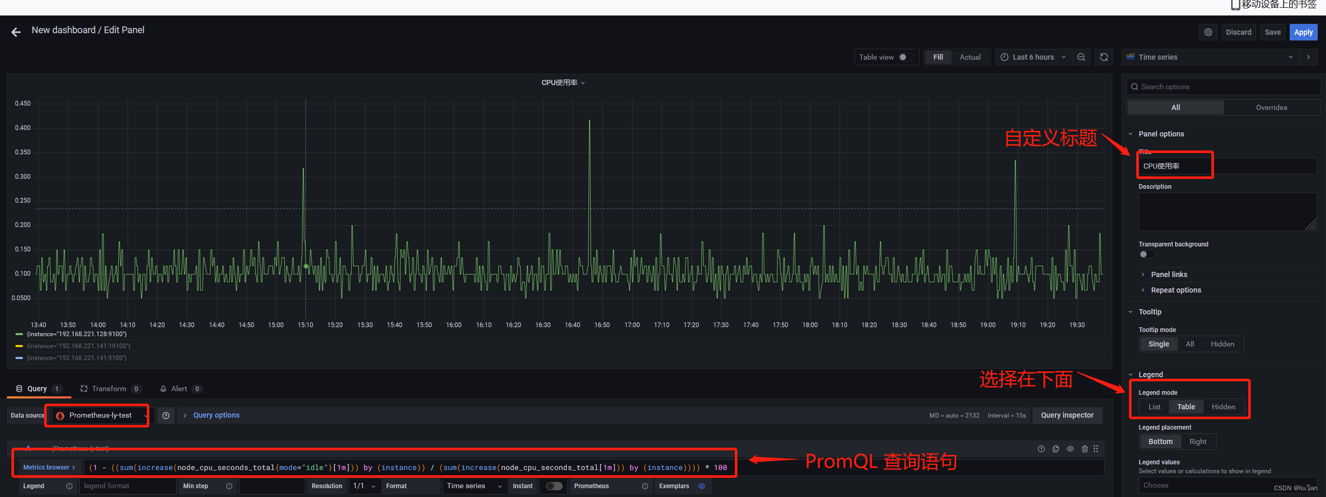This screenshot has height=497, width=1326.
Task: Click the Min step info icon
Action: point(229,486)
